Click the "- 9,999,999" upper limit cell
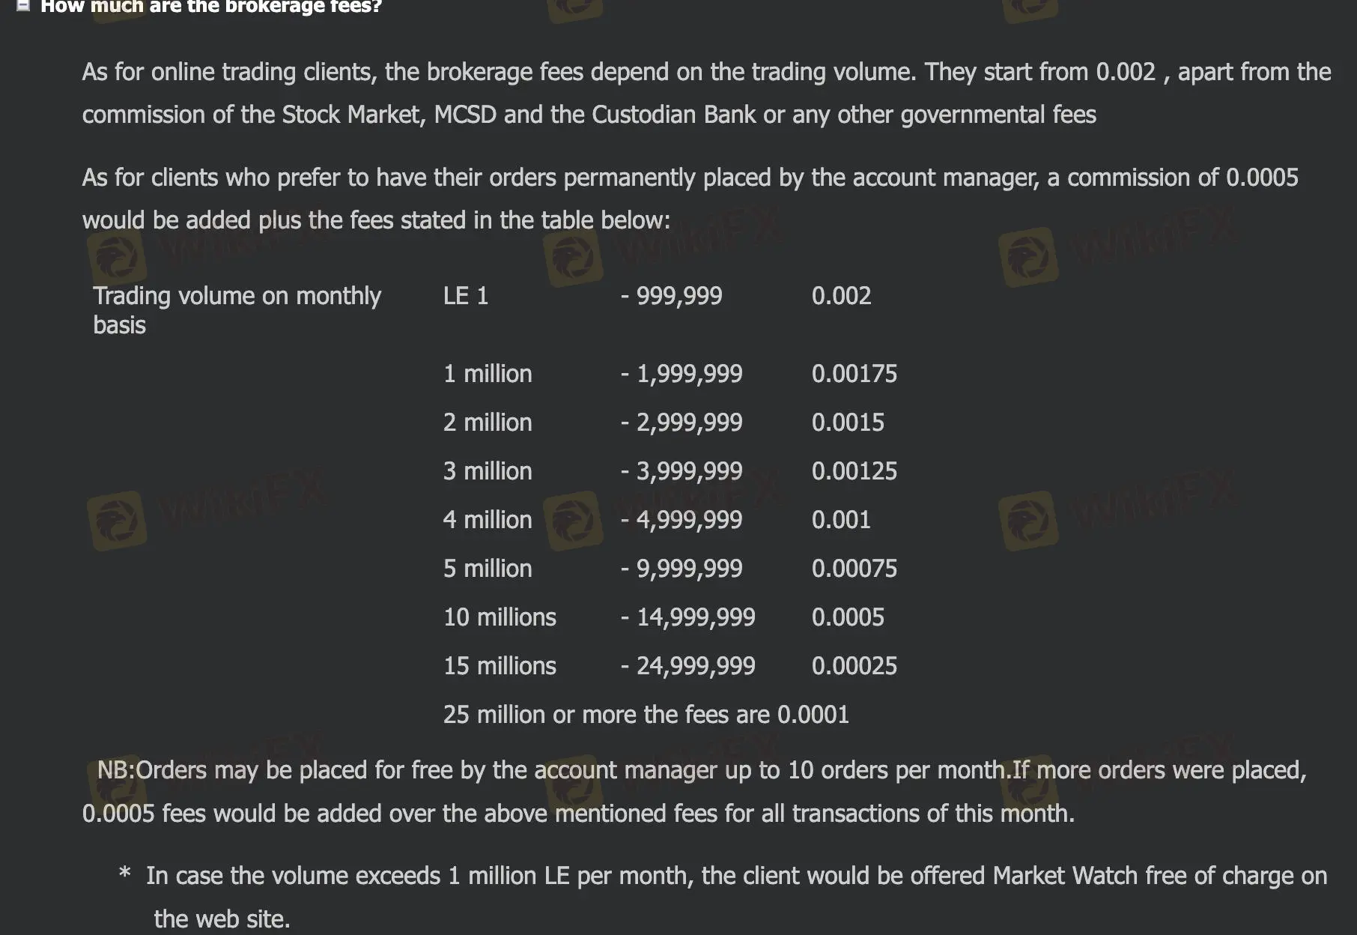This screenshot has width=1357, height=935. (x=681, y=569)
